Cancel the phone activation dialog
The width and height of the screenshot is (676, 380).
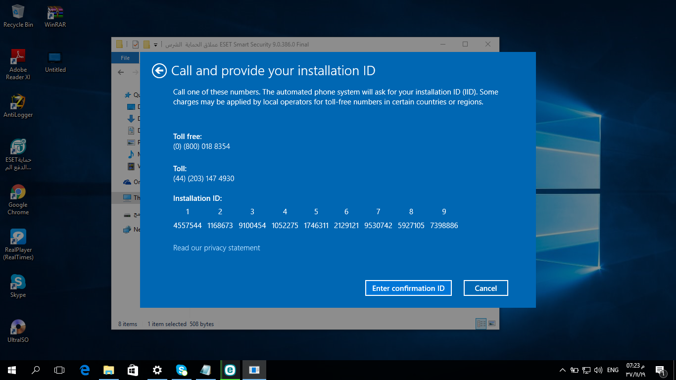point(486,288)
